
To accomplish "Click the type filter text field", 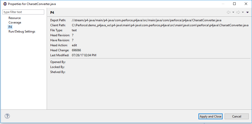I will click(x=23, y=12).
